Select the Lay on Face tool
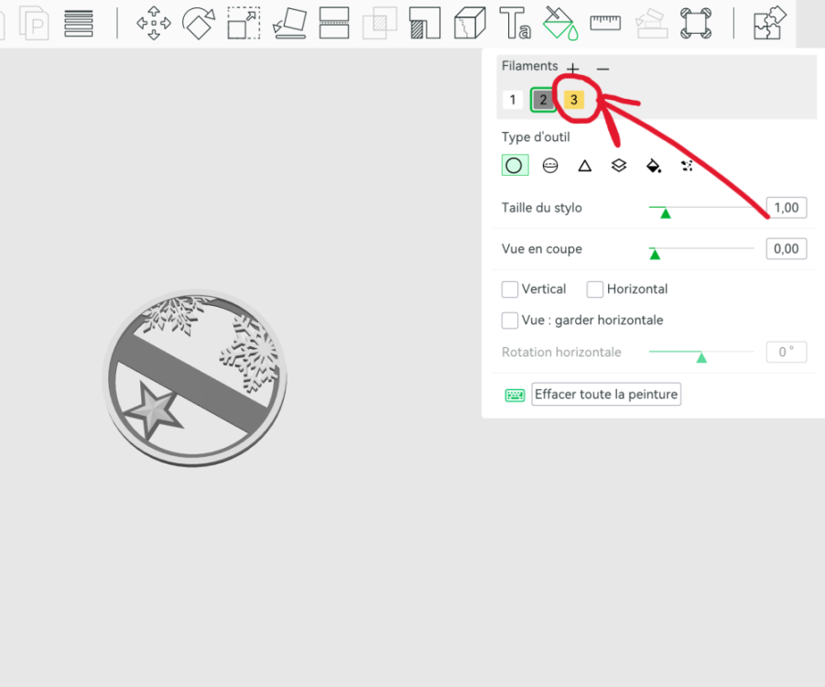Viewport: 825px width, 687px height. [289, 23]
